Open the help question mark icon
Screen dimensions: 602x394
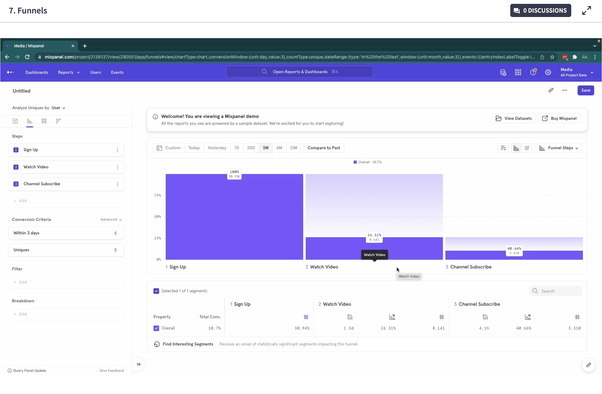point(533,72)
